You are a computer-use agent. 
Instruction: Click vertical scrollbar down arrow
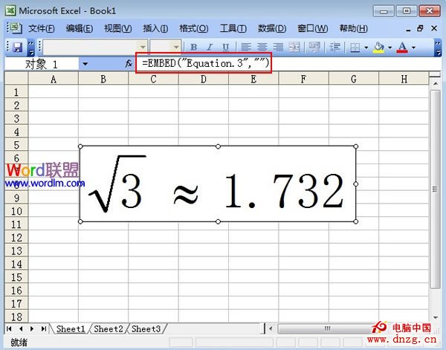435,317
